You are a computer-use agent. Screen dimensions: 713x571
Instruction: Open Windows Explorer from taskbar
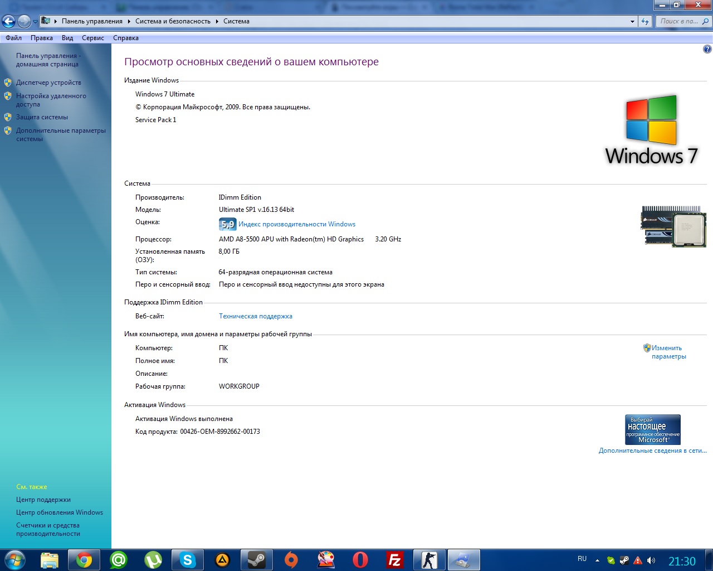(x=50, y=560)
